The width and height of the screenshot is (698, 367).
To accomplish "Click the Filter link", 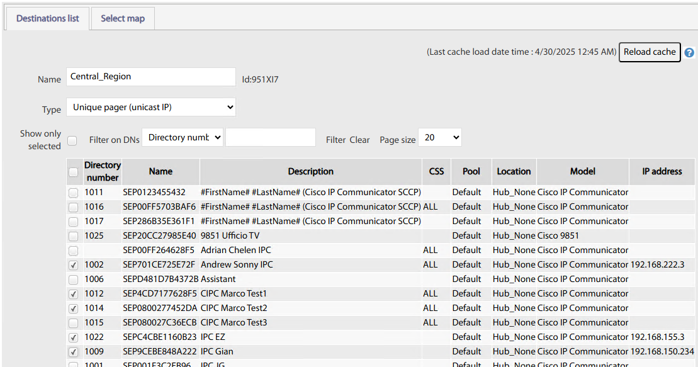I will pyautogui.click(x=335, y=140).
